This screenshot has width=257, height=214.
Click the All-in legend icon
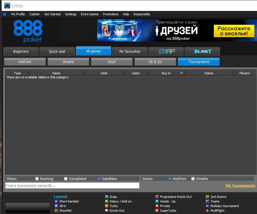coord(56,206)
